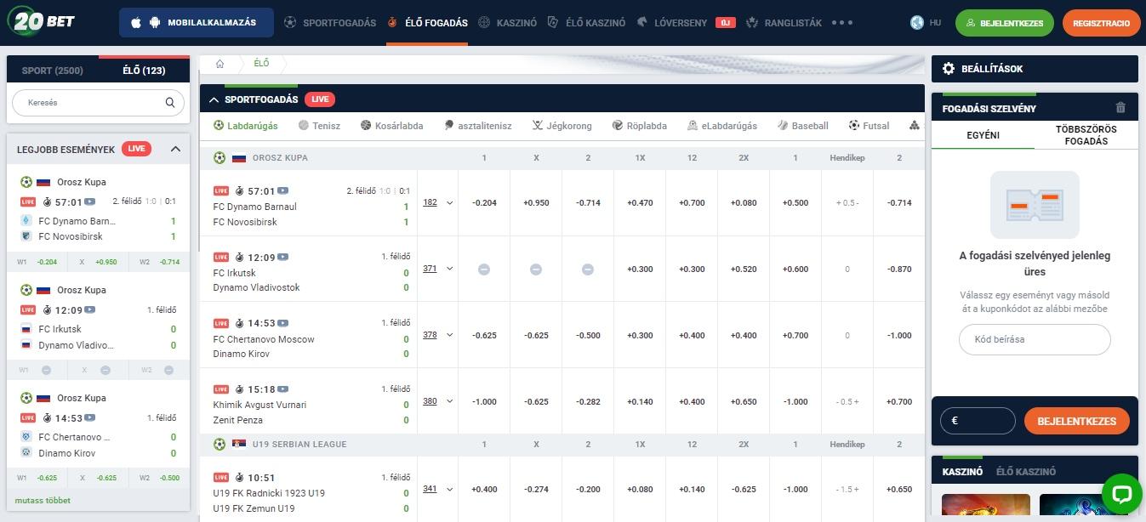Go to home via breadcrumb house icon
This screenshot has width=1146, height=522.
click(x=220, y=64)
